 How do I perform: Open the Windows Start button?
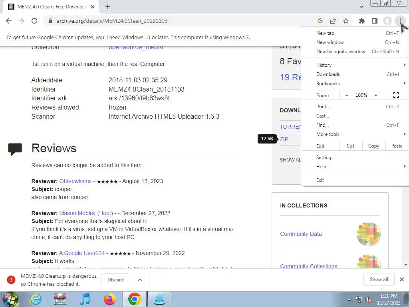point(10,299)
